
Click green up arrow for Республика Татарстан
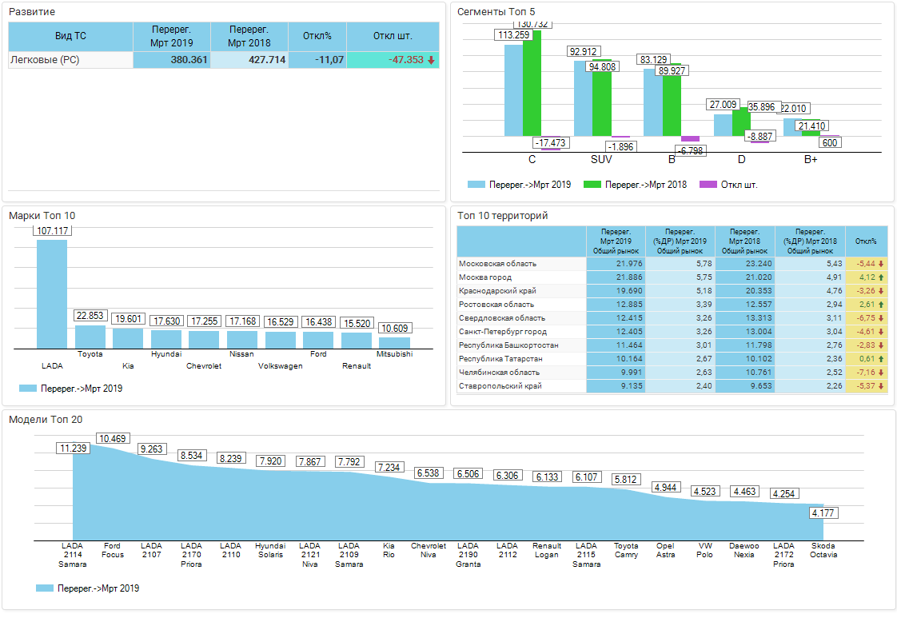[881, 359]
